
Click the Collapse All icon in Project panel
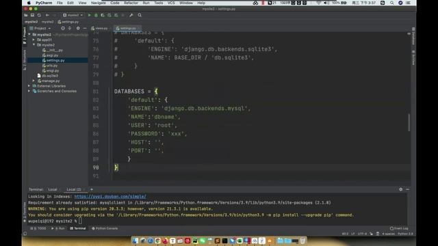70,28
